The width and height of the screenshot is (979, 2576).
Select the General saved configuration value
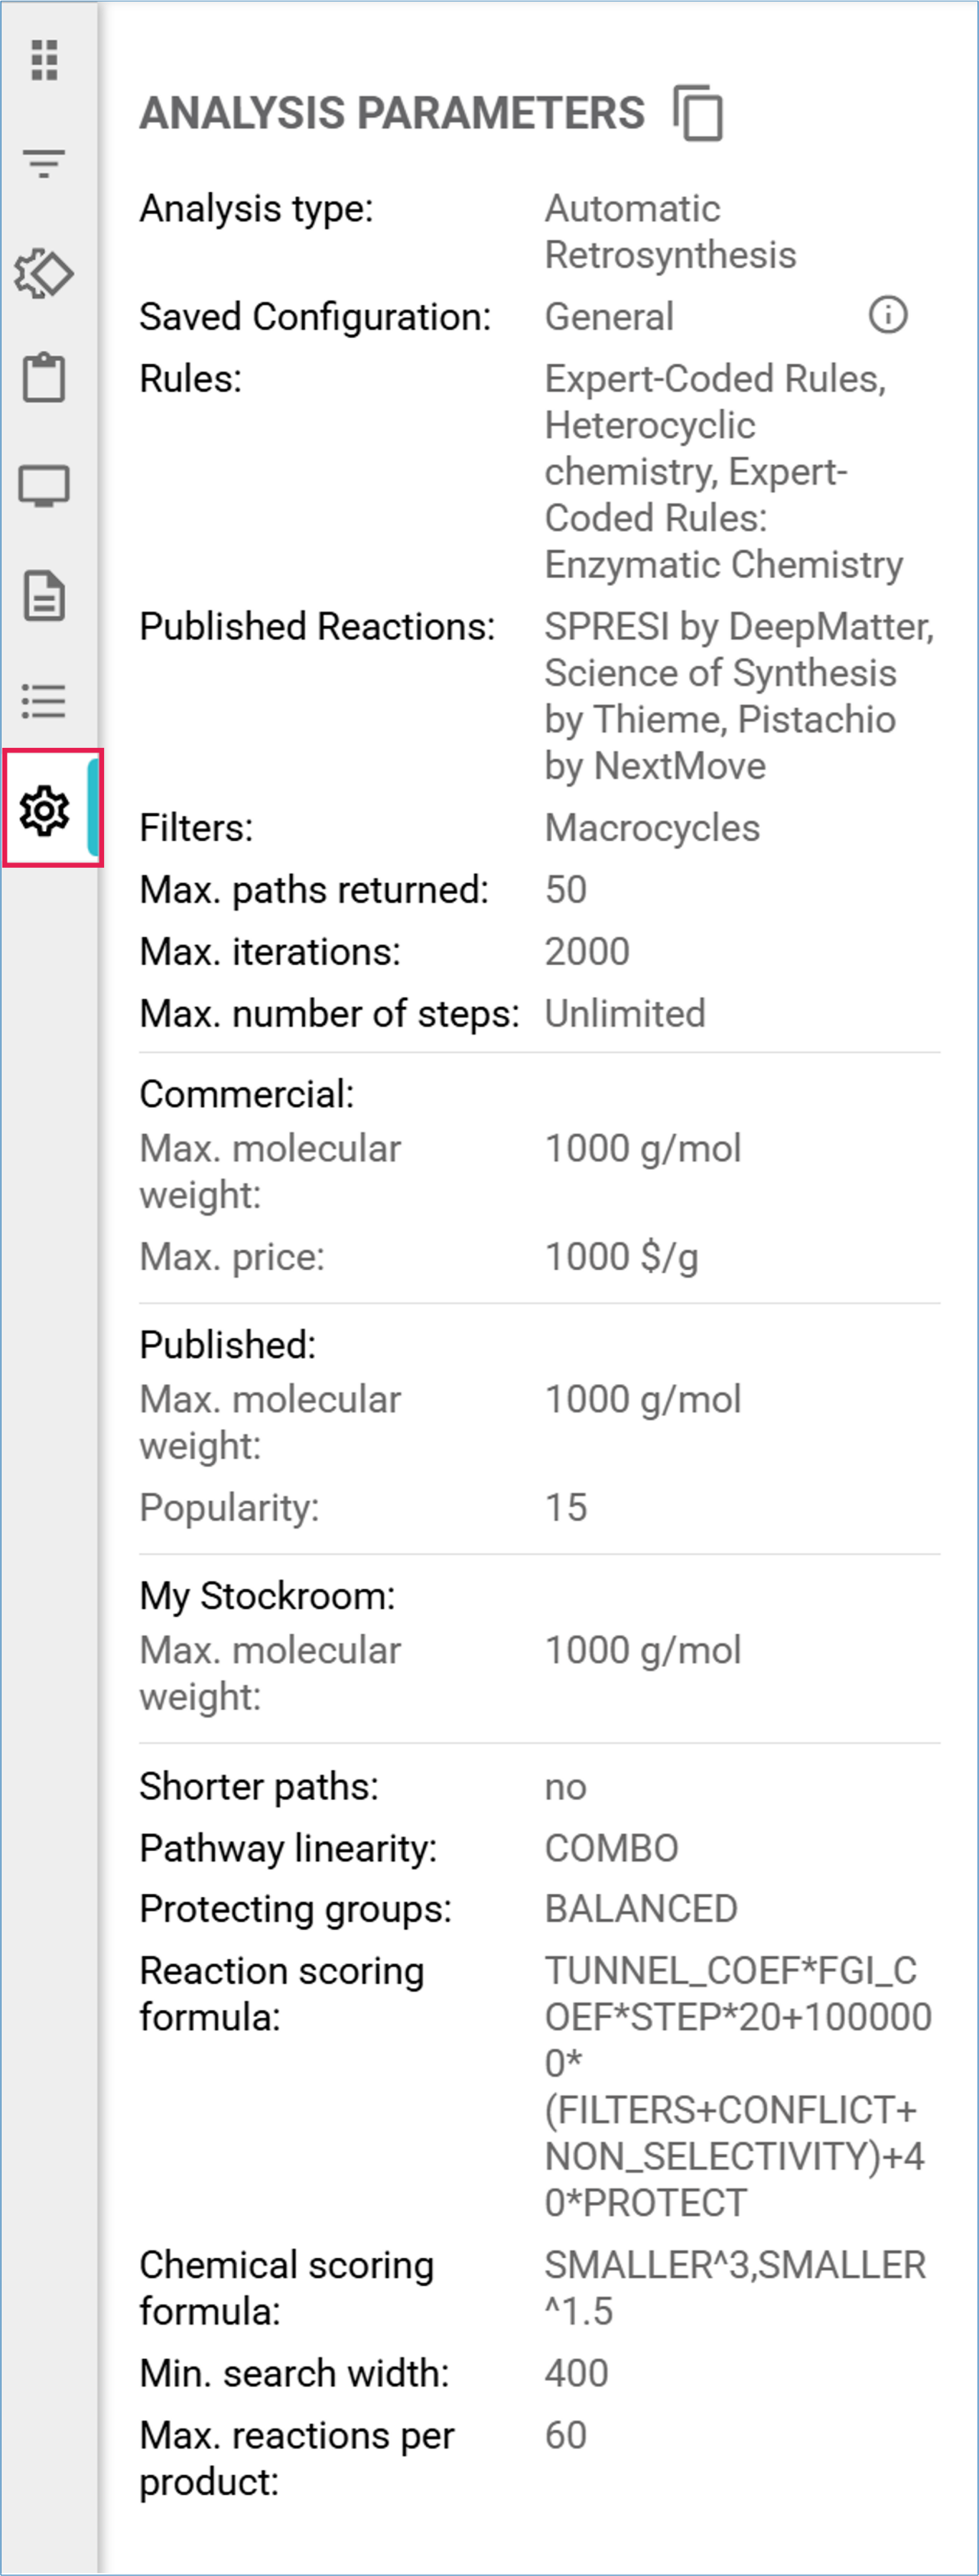609,317
